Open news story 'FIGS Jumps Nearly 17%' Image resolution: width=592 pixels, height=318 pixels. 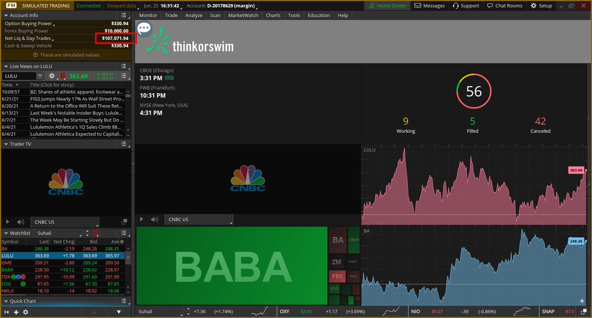77,99
